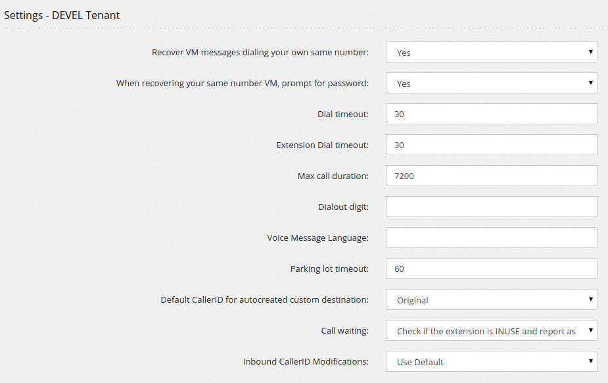Open the Inbound CallerID Modifications dropdown

[x=491, y=361]
